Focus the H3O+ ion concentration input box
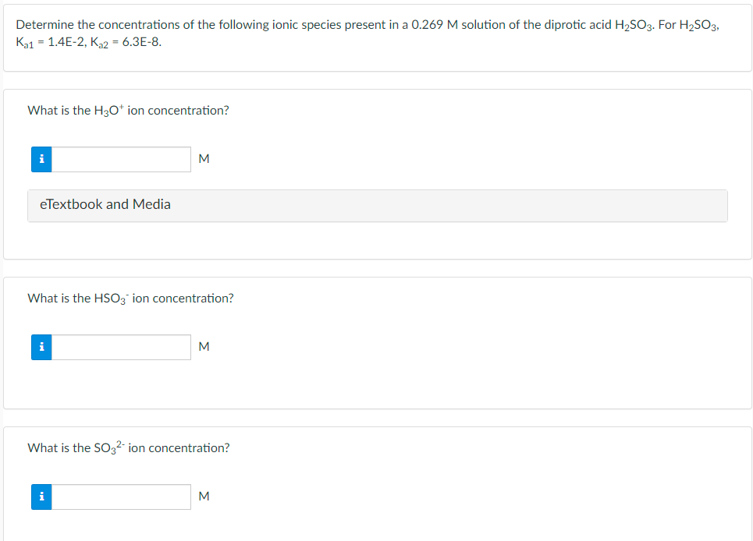Screen dimensions: 753x541 (x=121, y=159)
